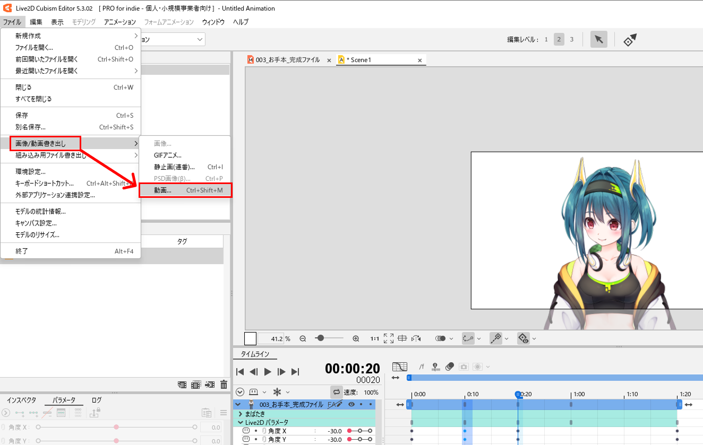
Task: Click the pen icon on 003_お手本 track
Action: 339,404
